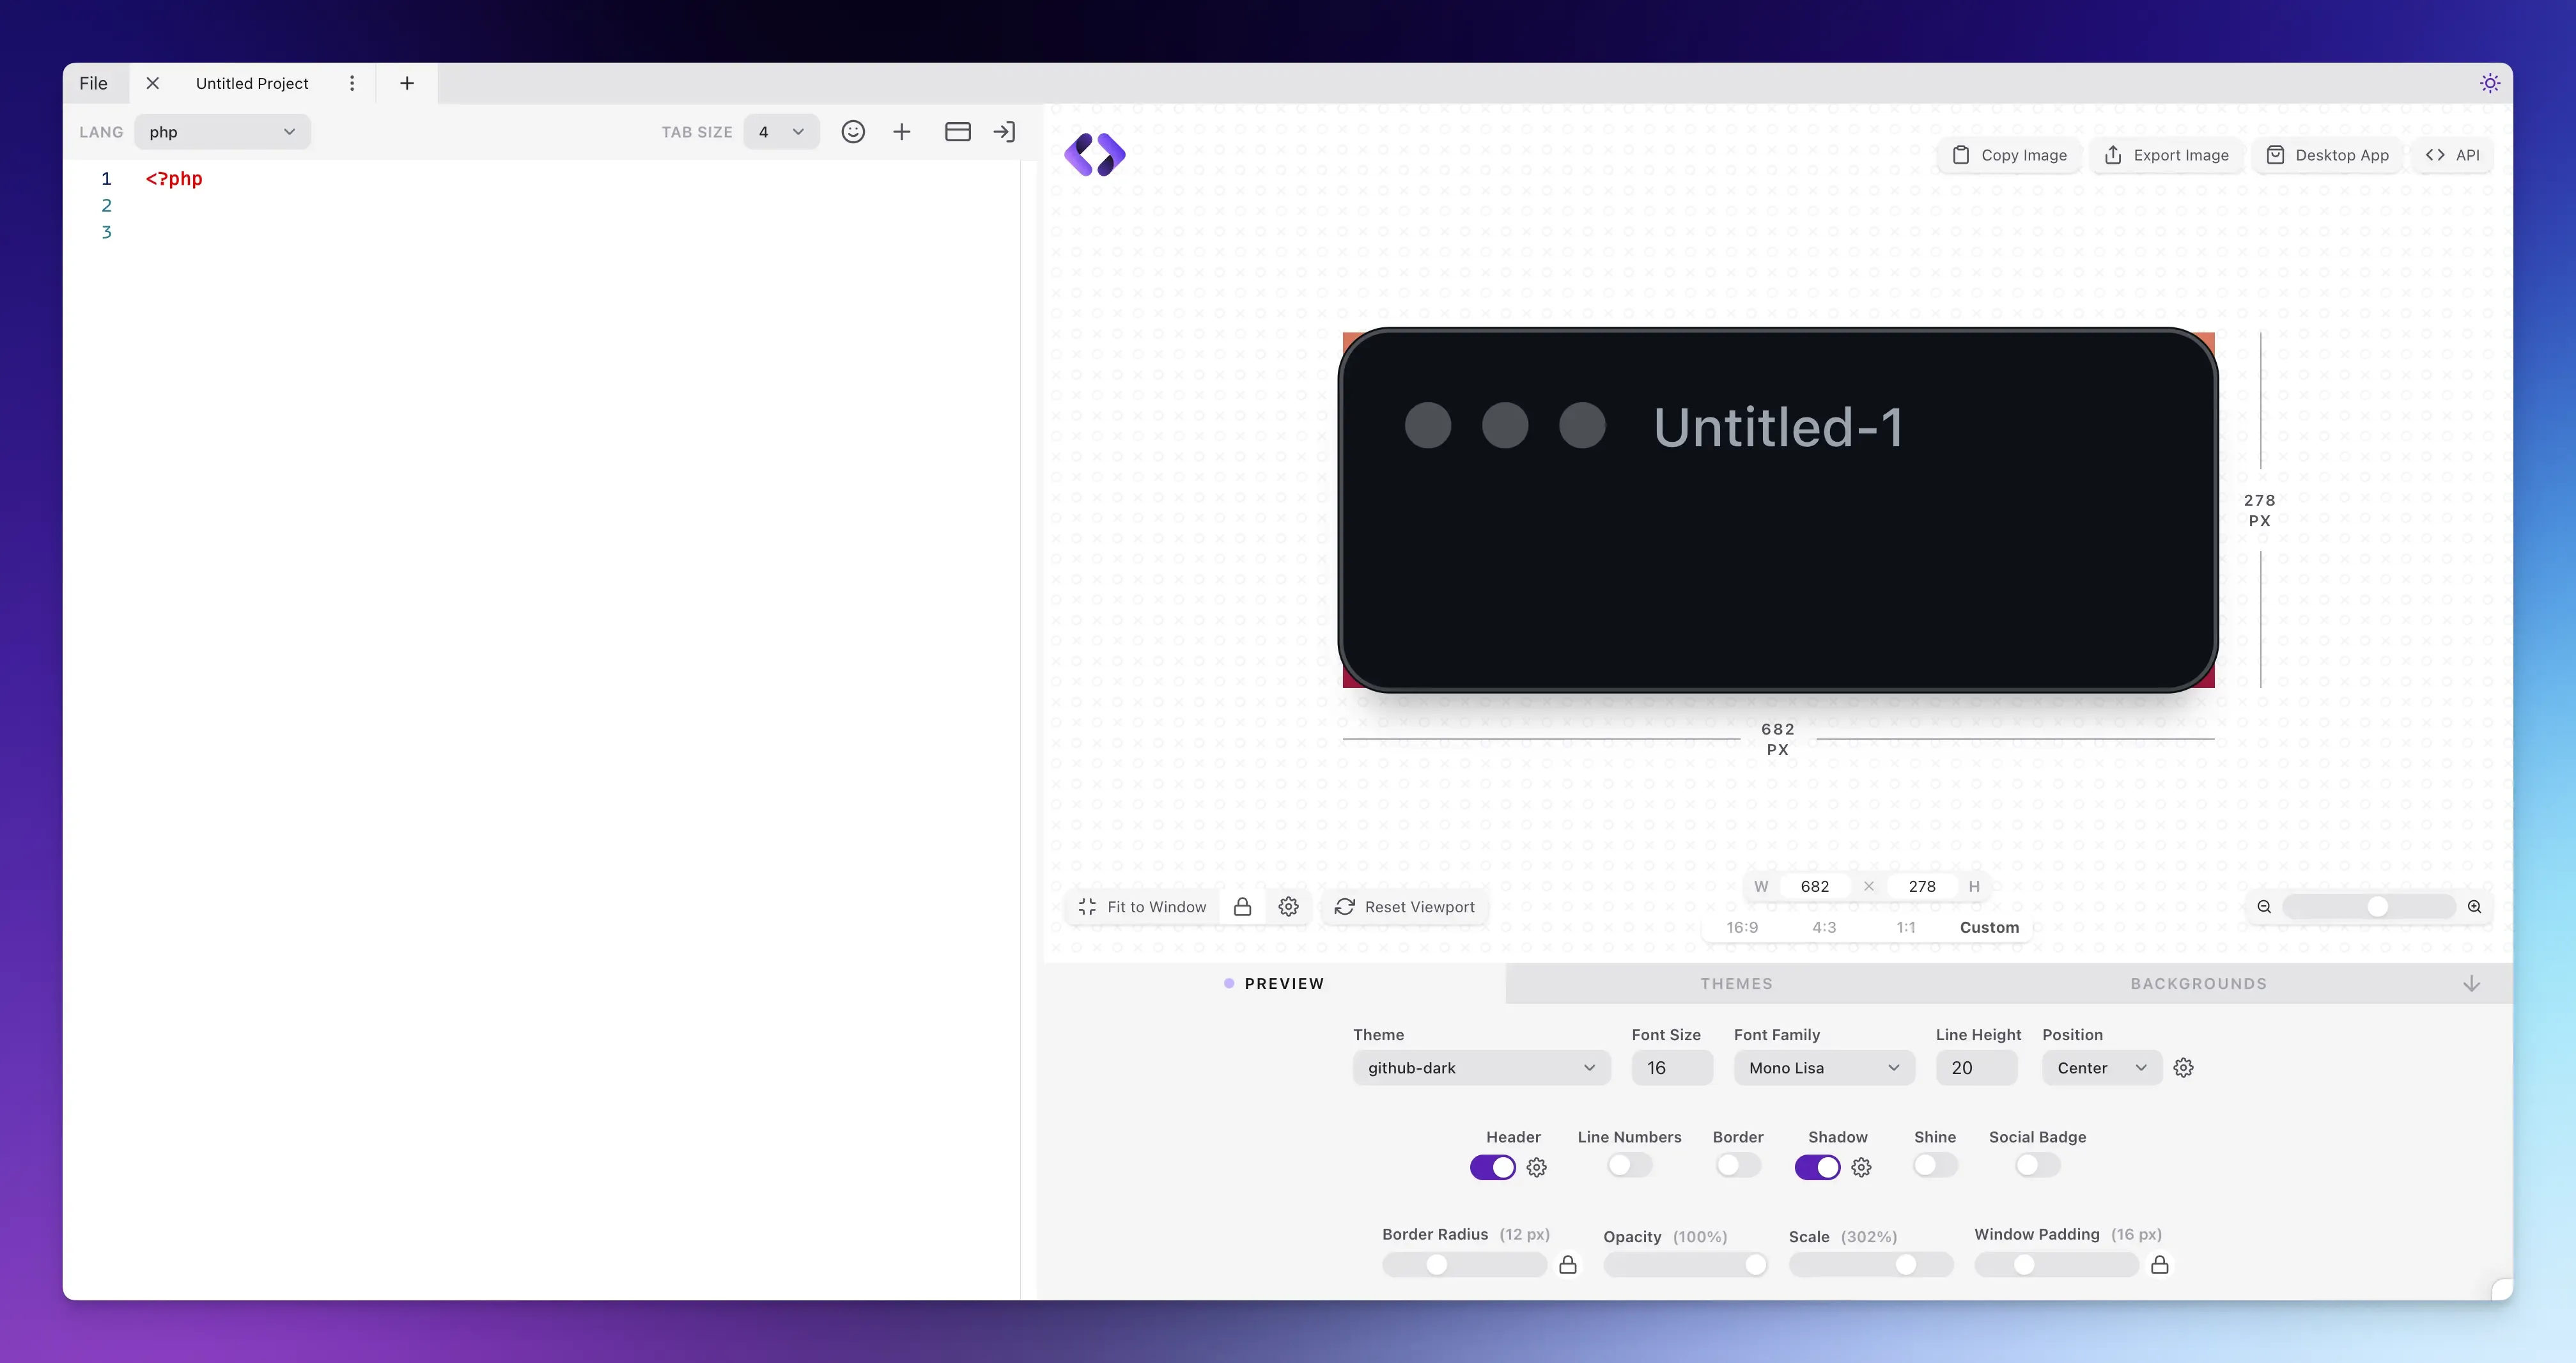Switch to the THEMES tab
The image size is (2576, 1363).
(1736, 984)
